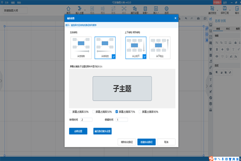Open the 文件 menu
The width and height of the screenshot is (241, 161).
pos(6,2)
